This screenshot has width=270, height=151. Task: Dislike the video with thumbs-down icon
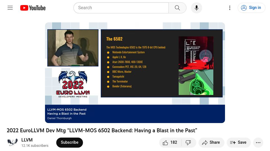coord(188,142)
